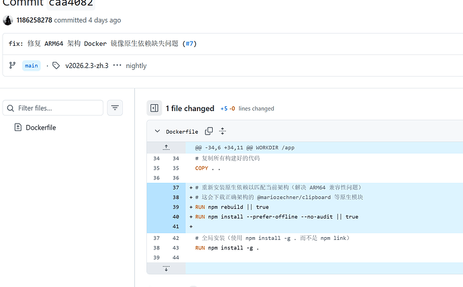
Task: Expand diff lines downward
Action: [x=166, y=268]
